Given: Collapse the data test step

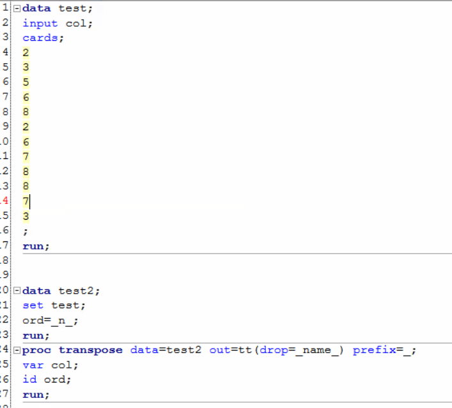Looking at the screenshot, I should 17,8.
